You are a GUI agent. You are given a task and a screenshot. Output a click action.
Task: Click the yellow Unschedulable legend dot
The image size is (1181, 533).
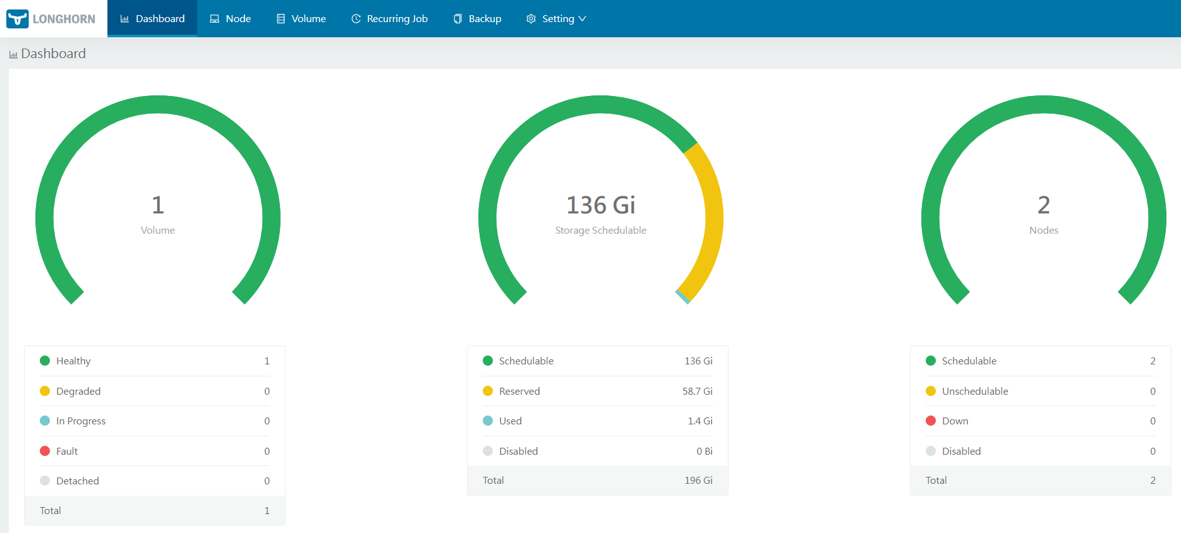(x=931, y=391)
